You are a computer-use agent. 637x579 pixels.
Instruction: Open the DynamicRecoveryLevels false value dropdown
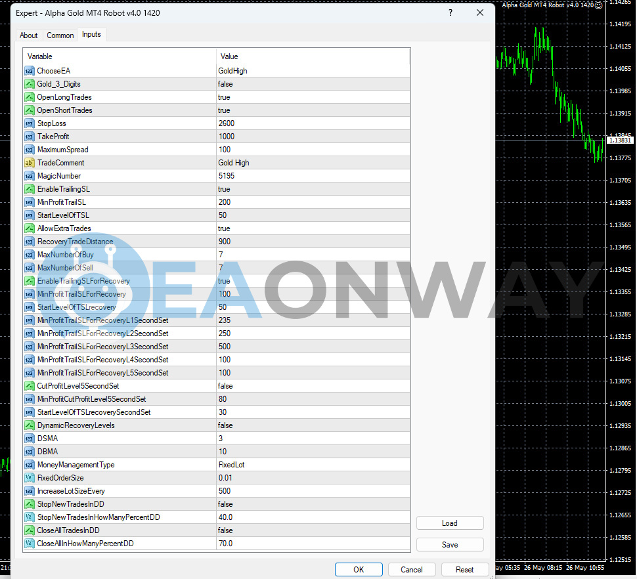313,425
